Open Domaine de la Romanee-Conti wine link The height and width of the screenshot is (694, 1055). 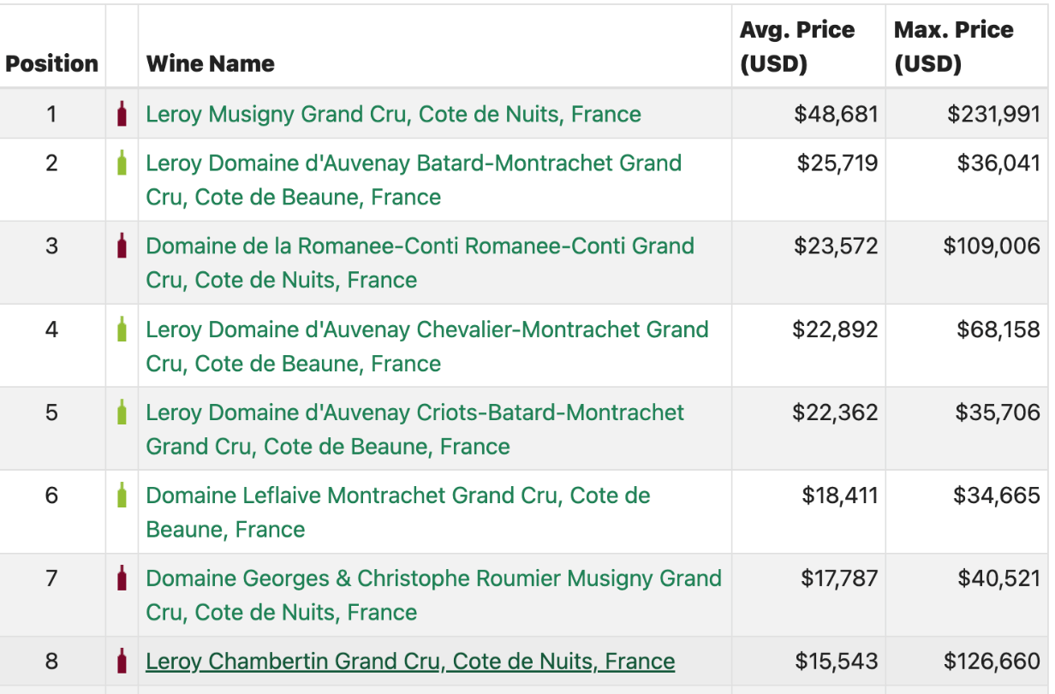click(x=420, y=263)
